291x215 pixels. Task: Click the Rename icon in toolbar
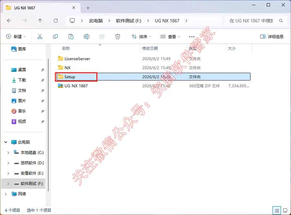tap(87, 37)
